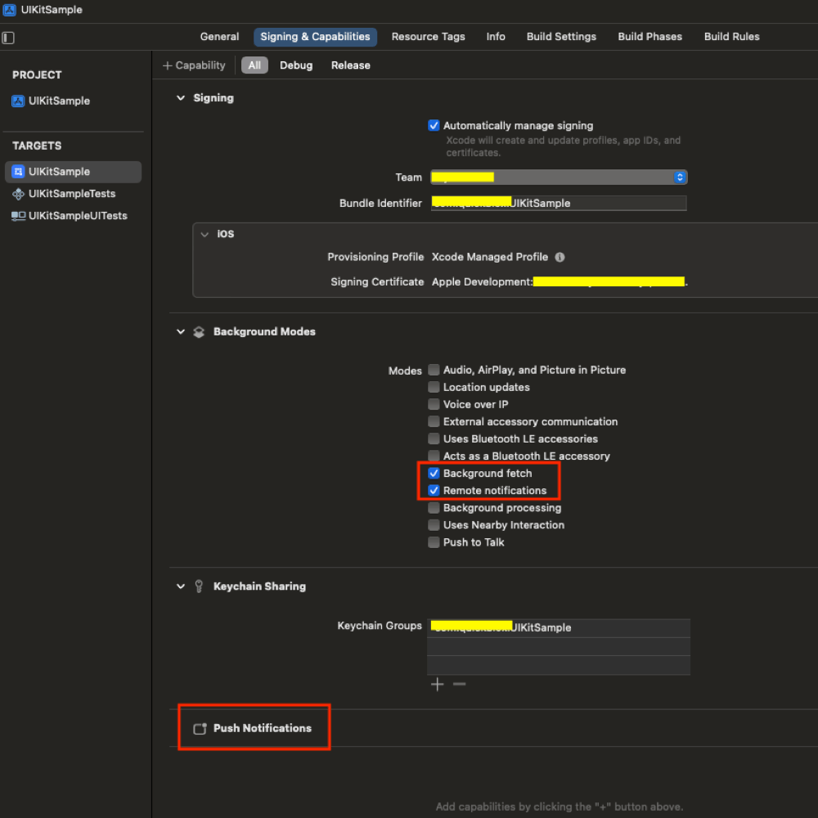Collapse the Signing section

click(181, 98)
